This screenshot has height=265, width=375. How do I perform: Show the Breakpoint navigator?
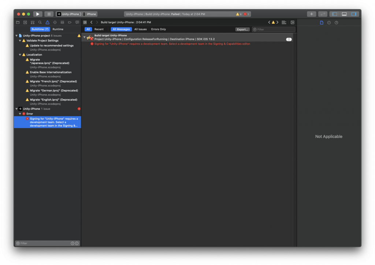70,22
